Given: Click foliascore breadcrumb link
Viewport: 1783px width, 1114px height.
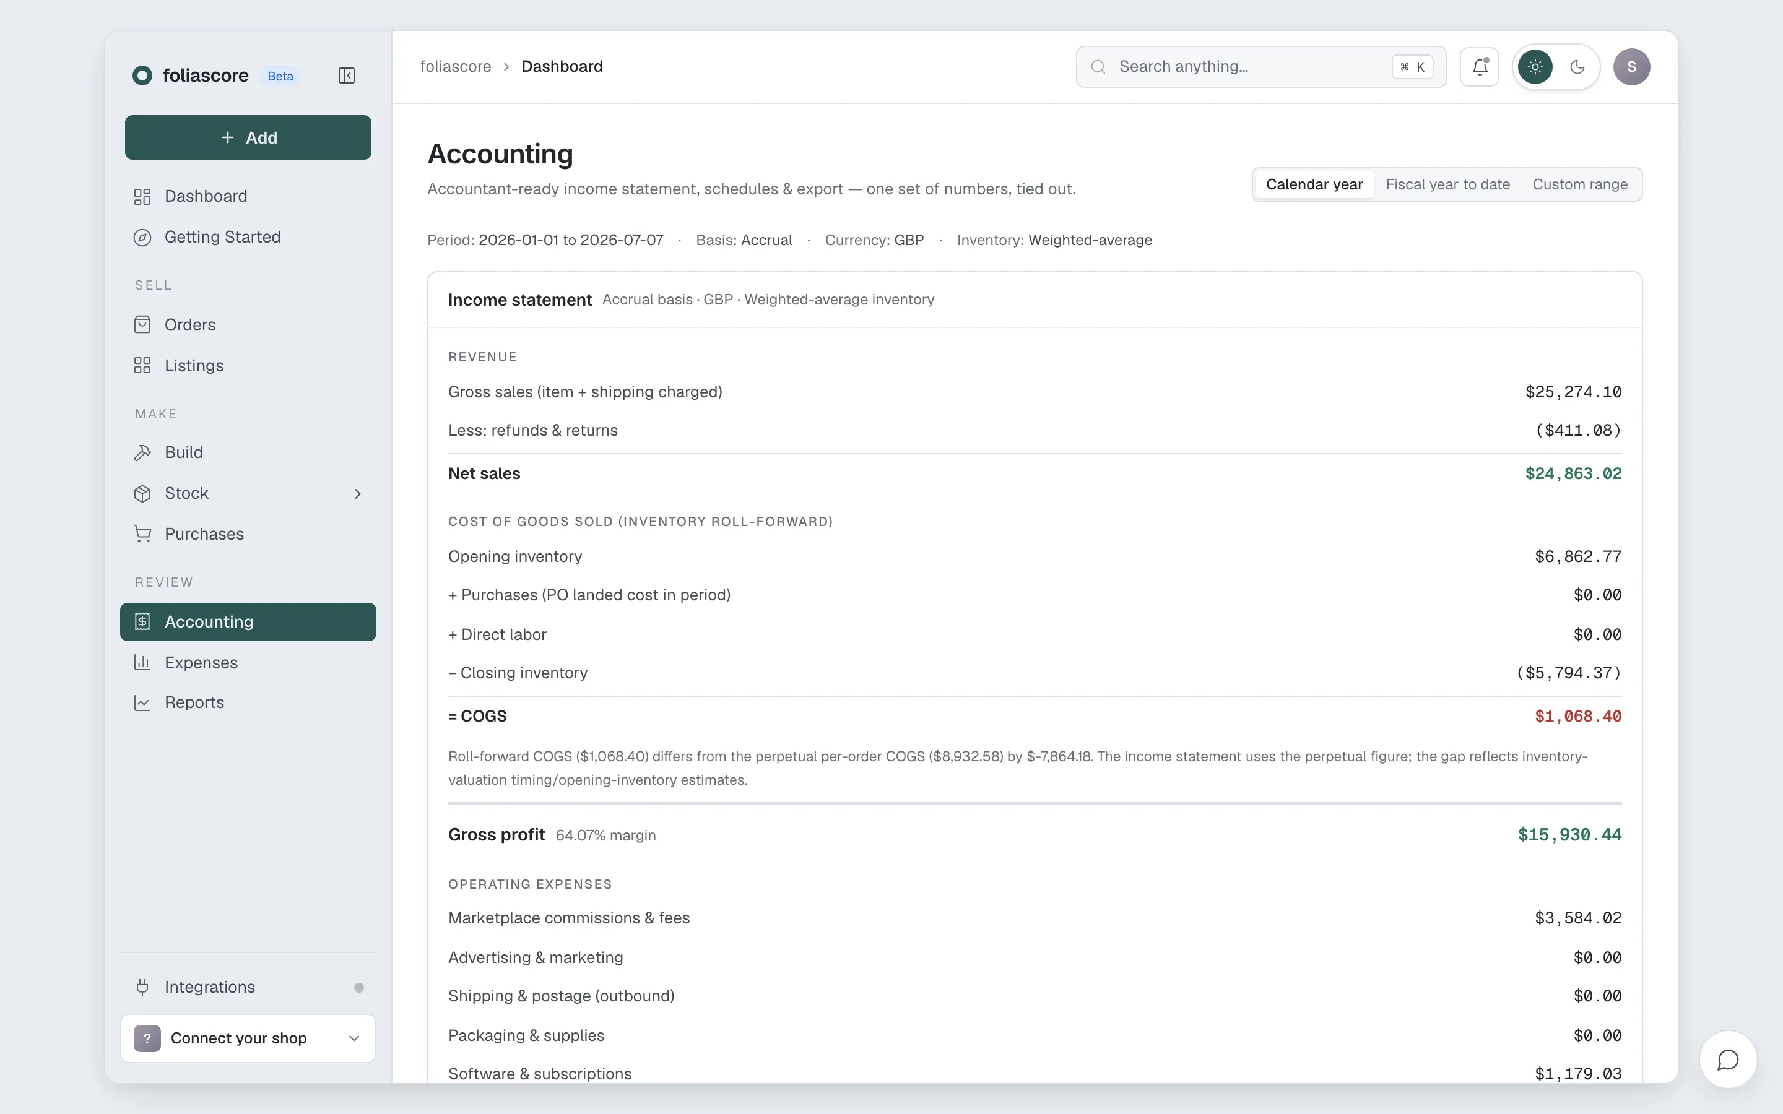Looking at the screenshot, I should [x=455, y=66].
